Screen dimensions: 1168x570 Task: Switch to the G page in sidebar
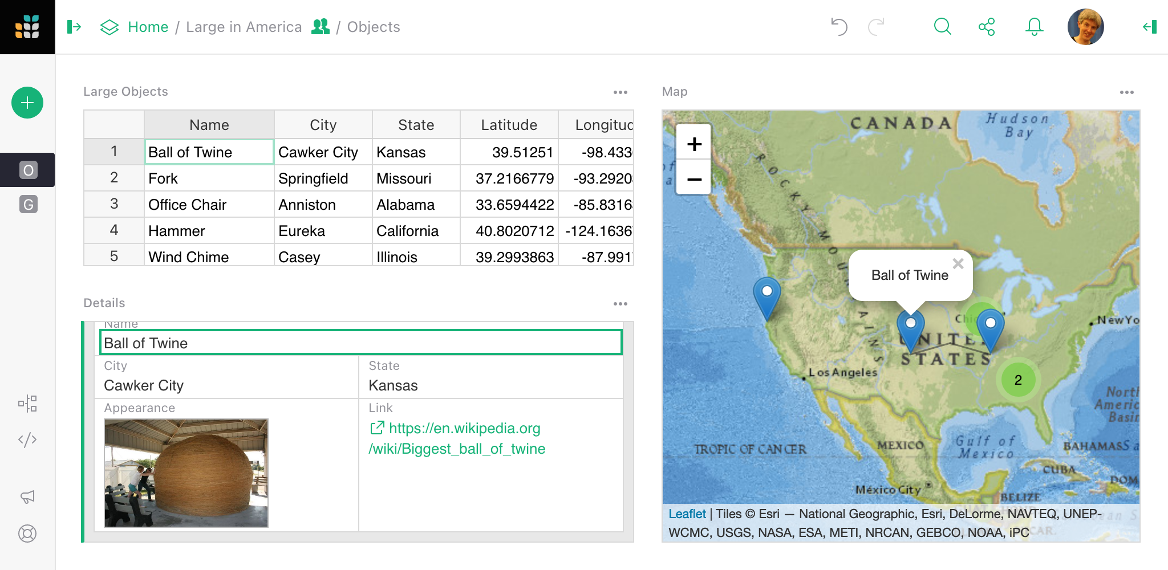(x=28, y=204)
